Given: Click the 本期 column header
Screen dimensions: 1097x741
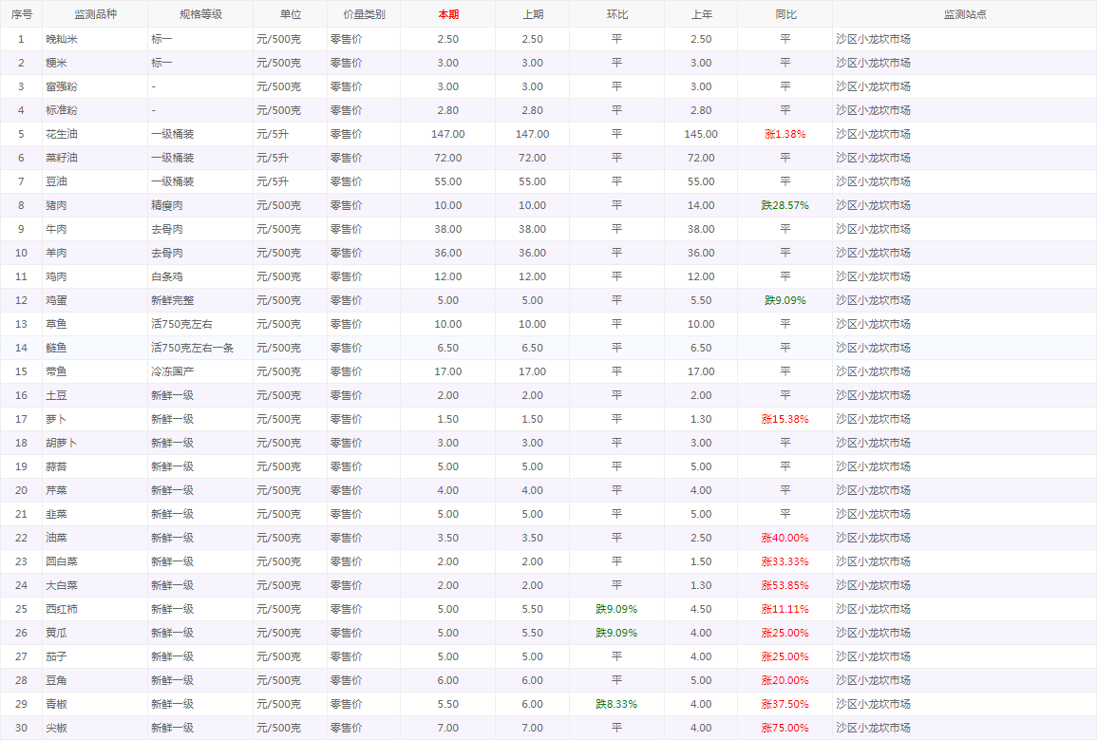Looking at the screenshot, I should [x=447, y=14].
